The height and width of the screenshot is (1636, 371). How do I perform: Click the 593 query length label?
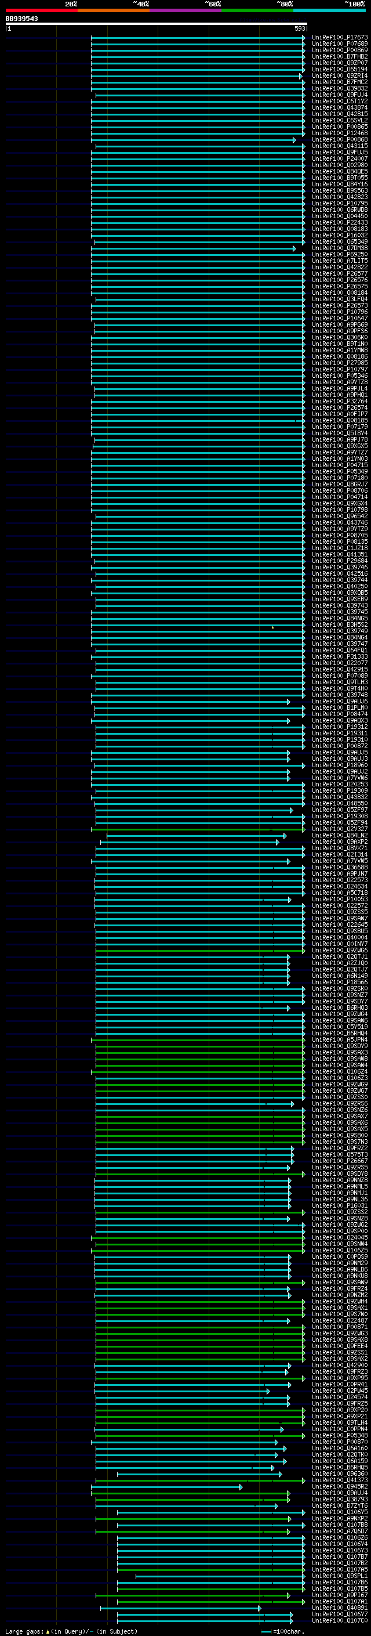(x=300, y=28)
